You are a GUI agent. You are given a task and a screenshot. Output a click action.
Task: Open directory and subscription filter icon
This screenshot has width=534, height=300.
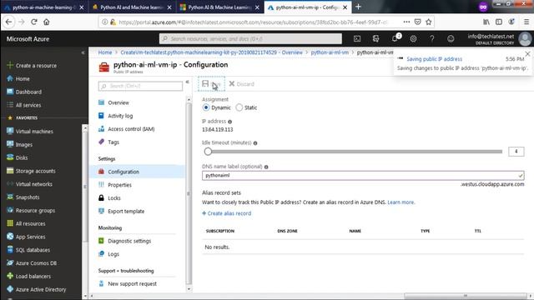tap(375, 39)
